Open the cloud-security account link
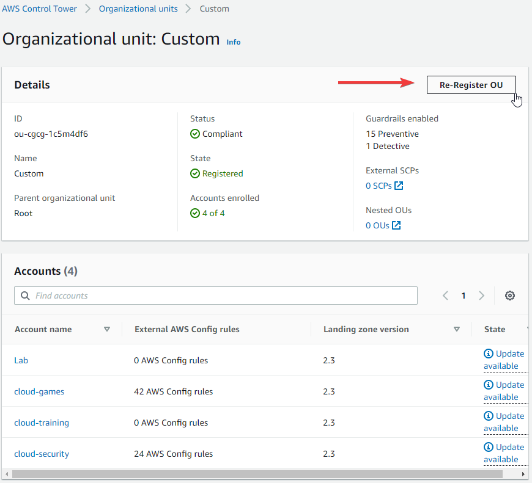This screenshot has height=483, width=532. pos(42,454)
